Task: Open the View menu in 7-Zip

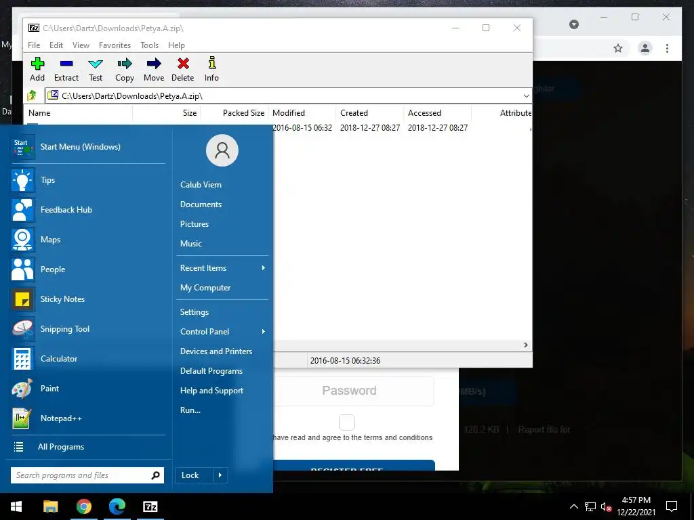Action: pyautogui.click(x=81, y=45)
